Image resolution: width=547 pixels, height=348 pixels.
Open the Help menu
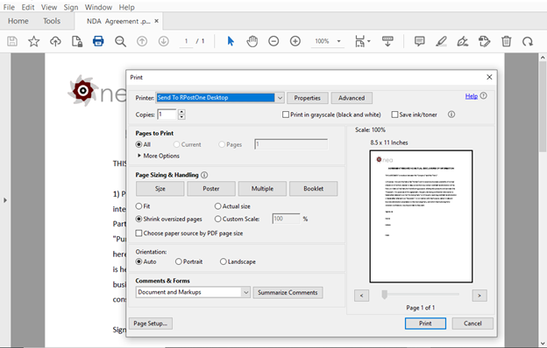[x=126, y=7]
